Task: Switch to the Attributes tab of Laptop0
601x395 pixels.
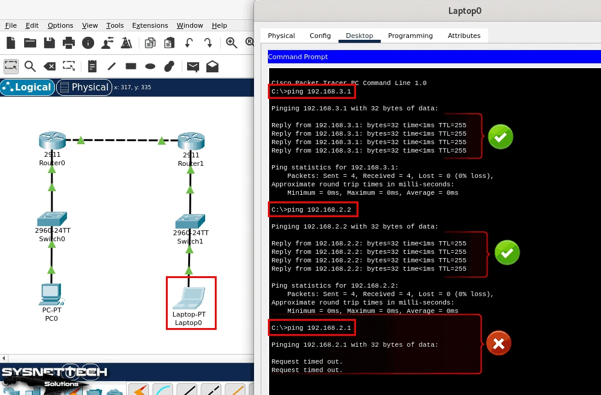Action: click(464, 36)
